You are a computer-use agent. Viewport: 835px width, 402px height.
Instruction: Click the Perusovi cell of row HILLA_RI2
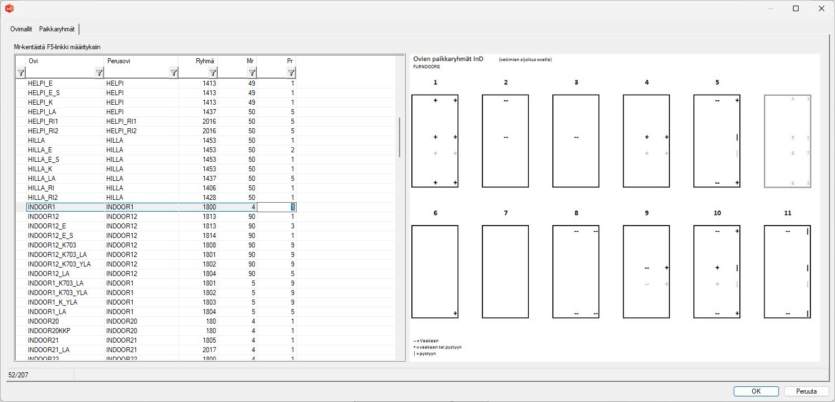(x=142, y=198)
